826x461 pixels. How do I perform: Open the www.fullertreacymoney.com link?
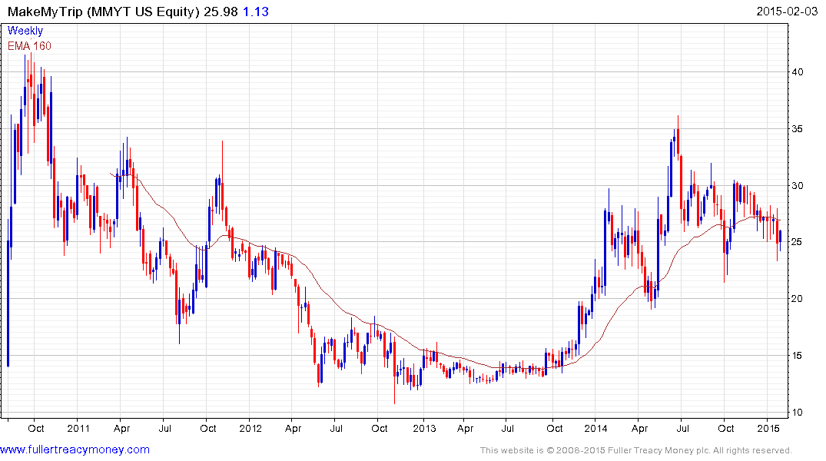point(75,450)
